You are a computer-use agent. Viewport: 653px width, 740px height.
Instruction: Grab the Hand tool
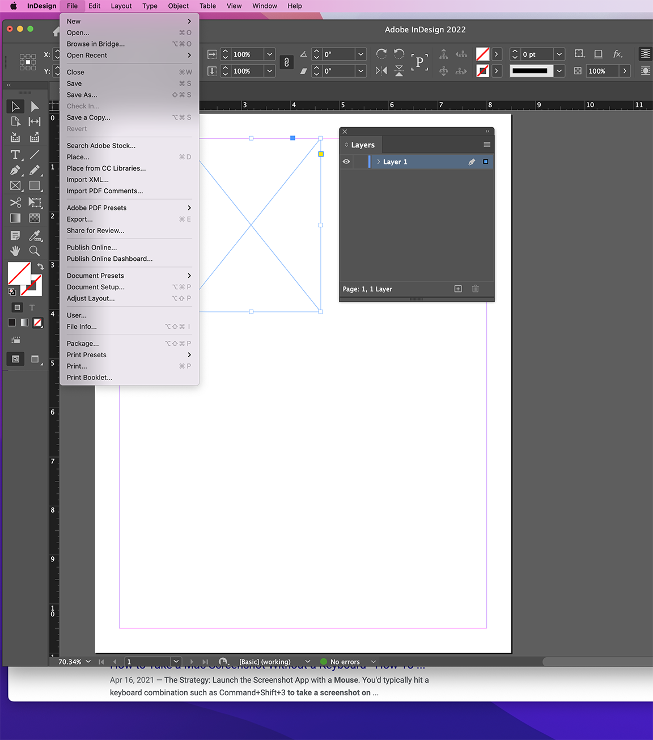15,251
